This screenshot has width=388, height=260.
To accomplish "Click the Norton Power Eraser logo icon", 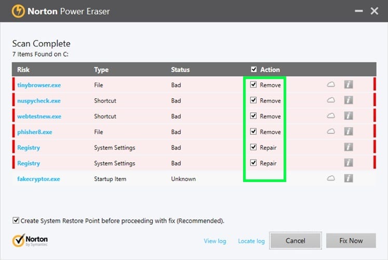I will pyautogui.click(x=18, y=11).
